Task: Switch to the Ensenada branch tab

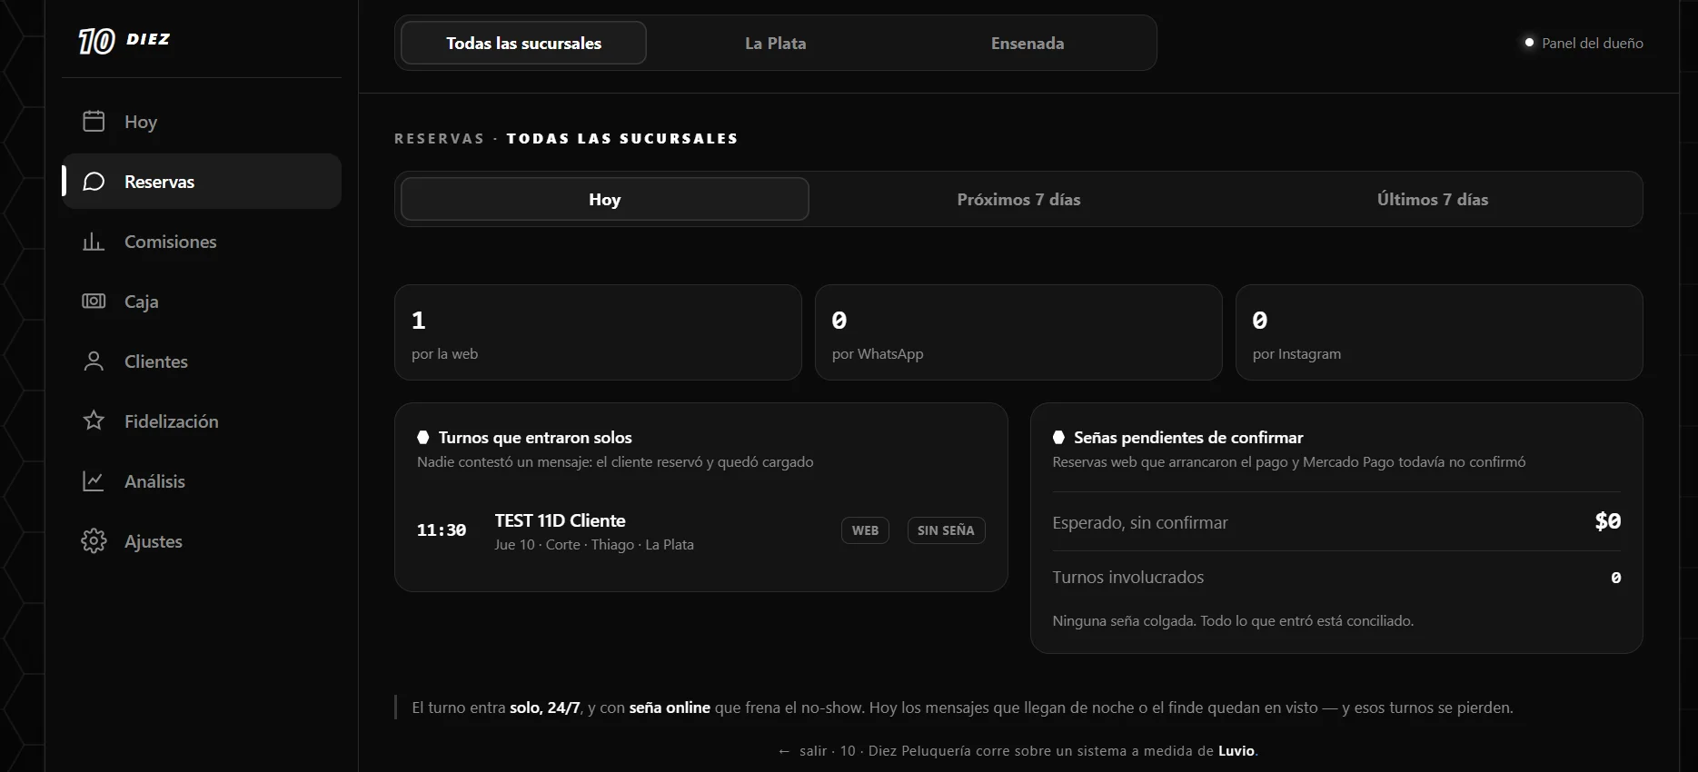Action: (1028, 43)
